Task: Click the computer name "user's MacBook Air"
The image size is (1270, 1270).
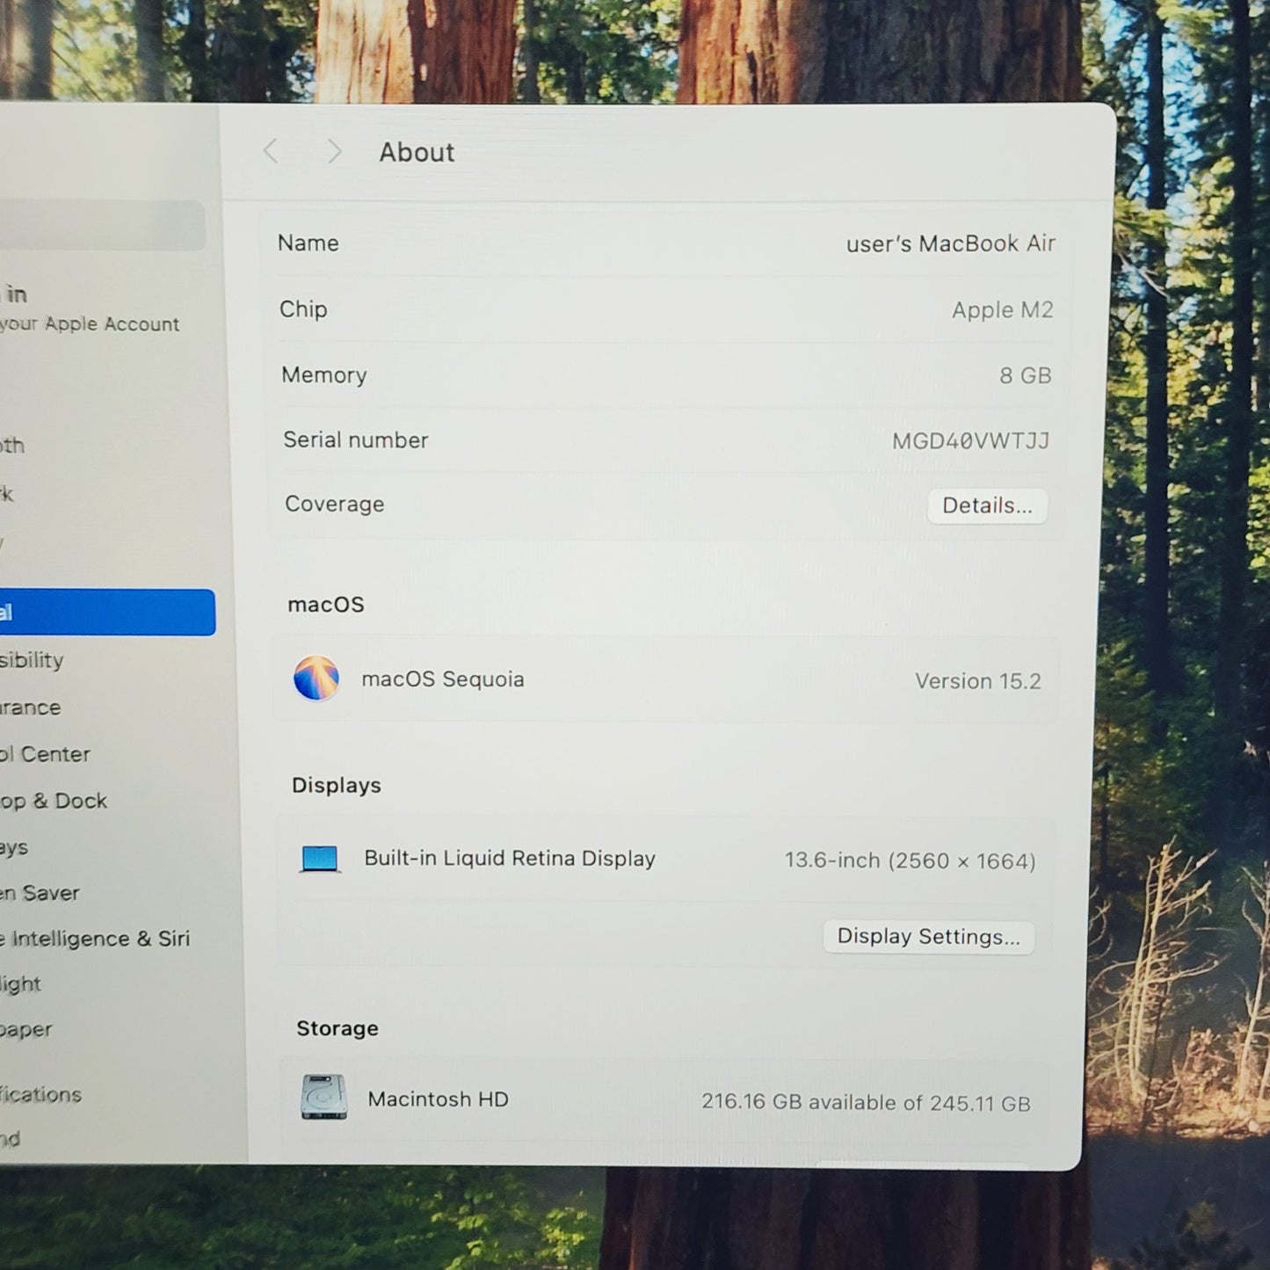Action: coord(950,243)
